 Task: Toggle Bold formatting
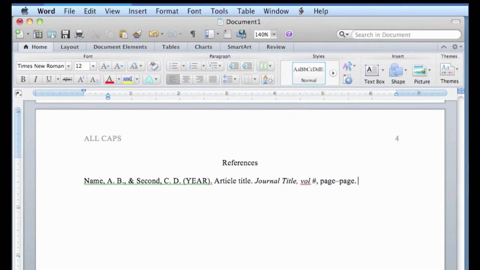click(23, 79)
